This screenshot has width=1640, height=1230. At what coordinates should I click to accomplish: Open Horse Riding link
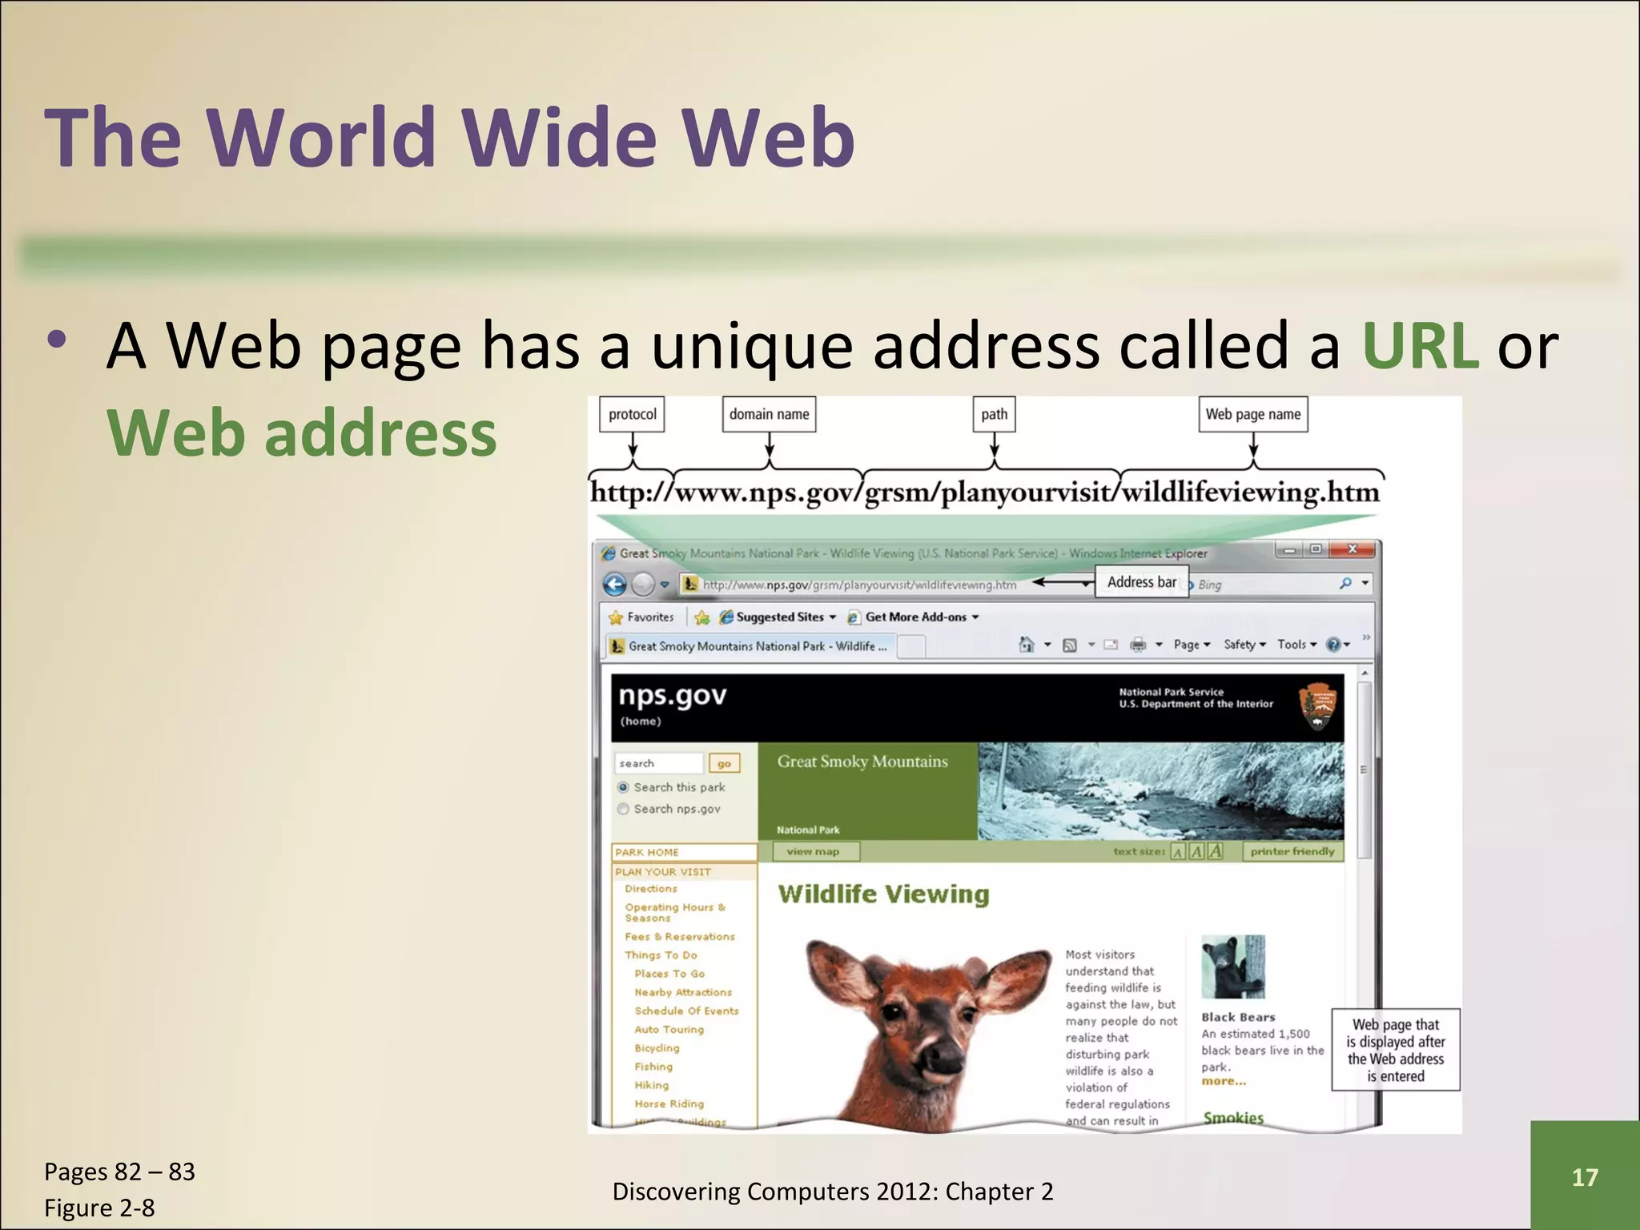point(669,1103)
